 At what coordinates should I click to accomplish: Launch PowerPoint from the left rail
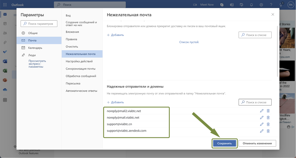[5, 80]
